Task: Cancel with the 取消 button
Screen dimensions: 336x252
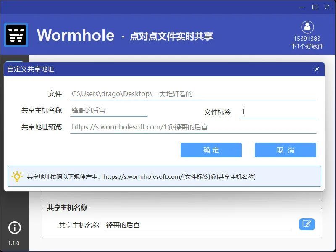Action: pyautogui.click(x=286, y=150)
